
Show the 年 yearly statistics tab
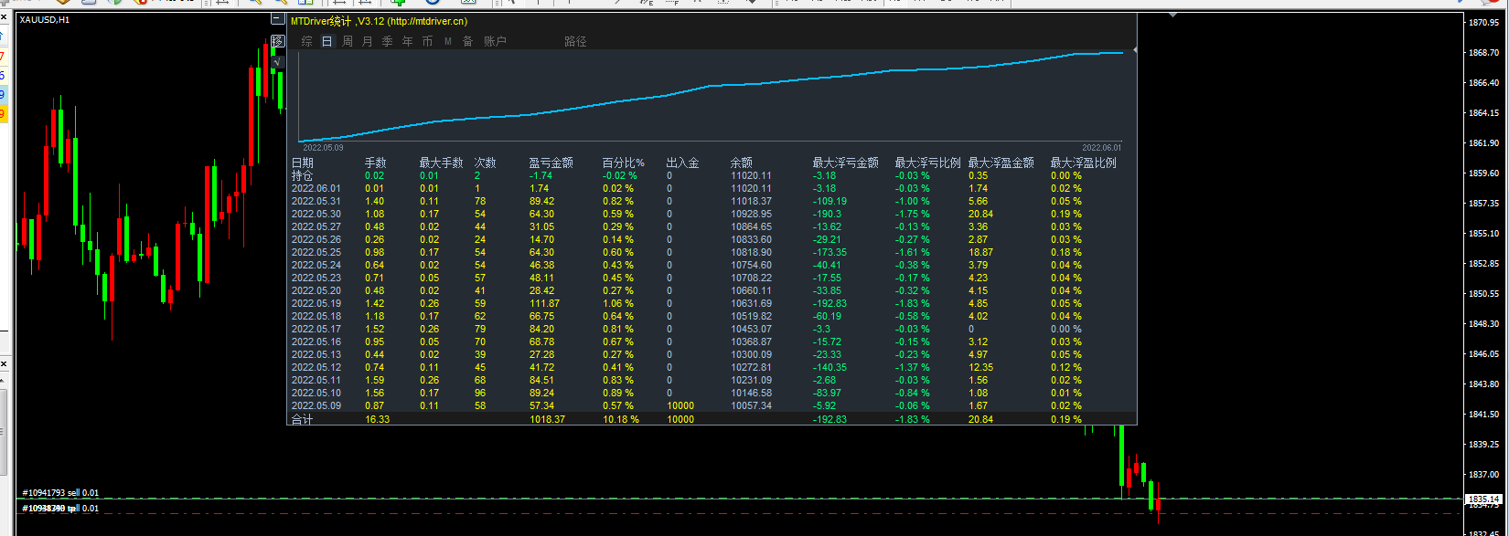coord(408,41)
